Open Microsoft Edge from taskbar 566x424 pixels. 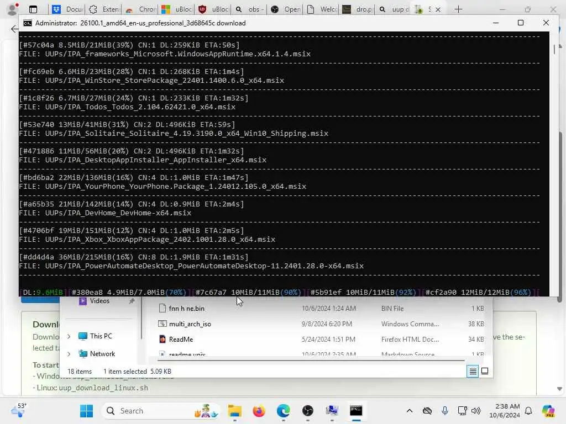(x=284, y=411)
